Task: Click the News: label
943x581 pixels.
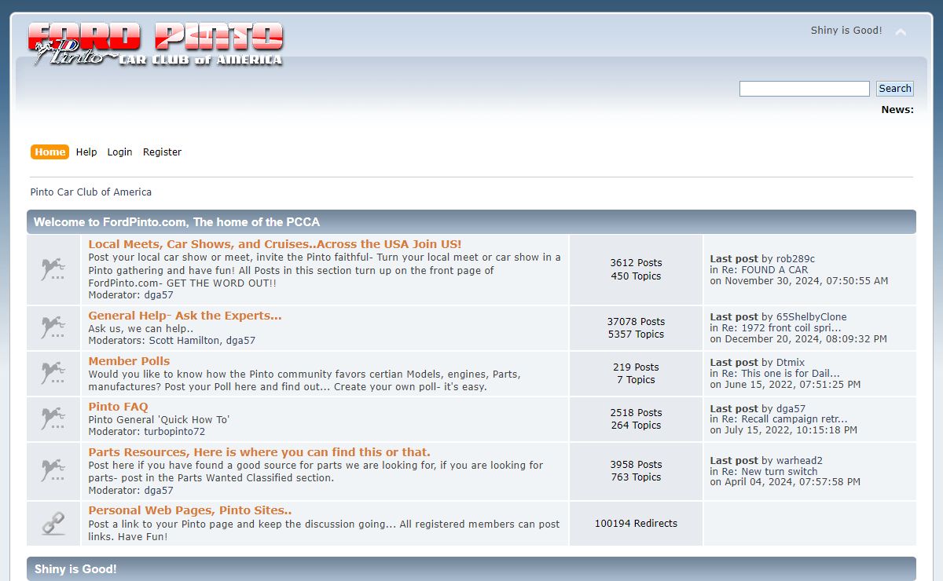Action: coord(897,110)
